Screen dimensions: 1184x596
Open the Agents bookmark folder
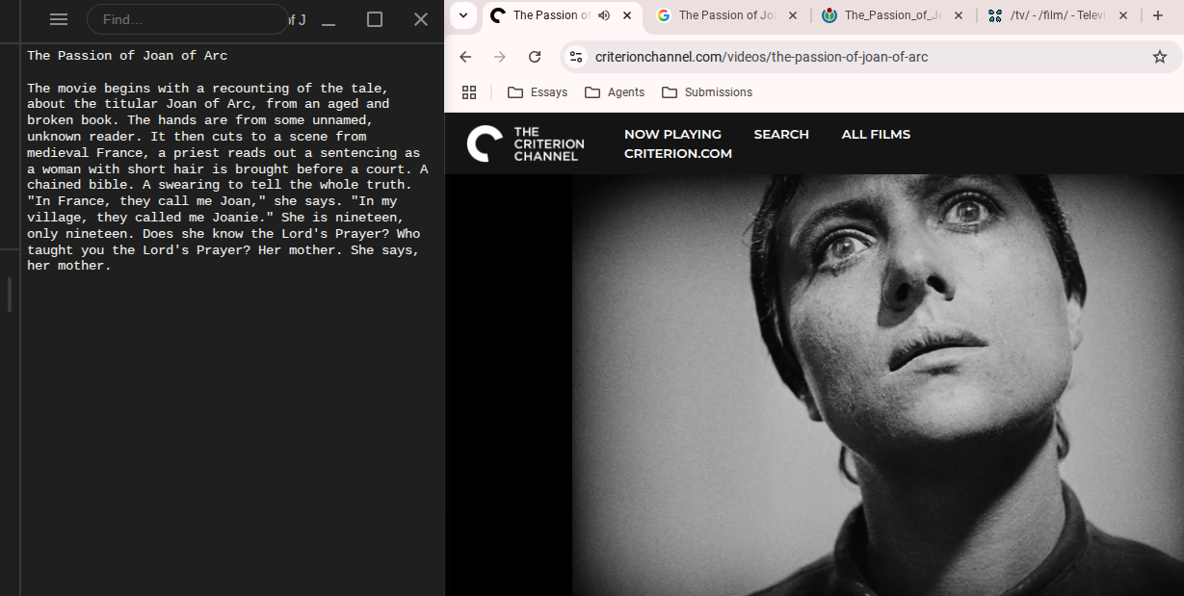(x=615, y=92)
